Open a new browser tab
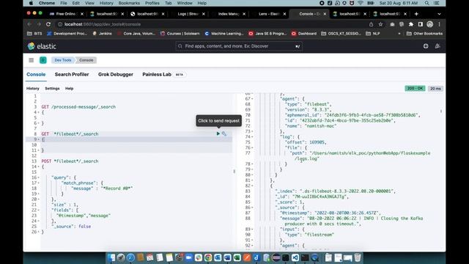 click(x=416, y=14)
